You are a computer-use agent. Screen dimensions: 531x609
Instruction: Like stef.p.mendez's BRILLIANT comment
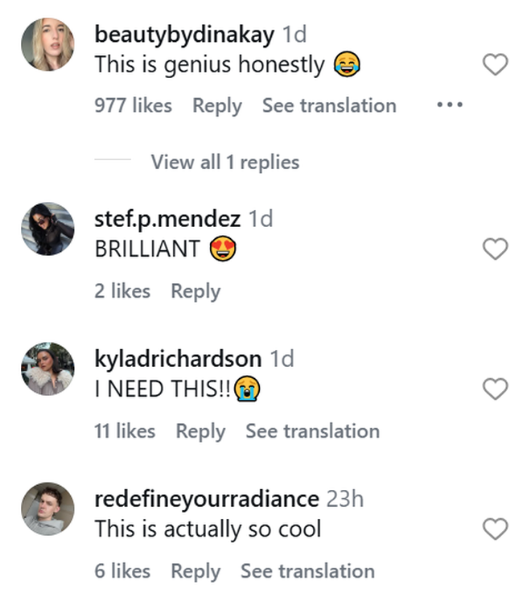coord(495,250)
